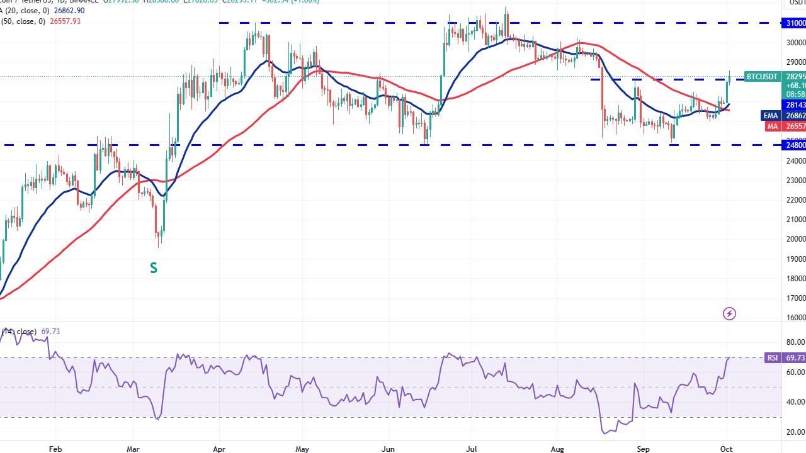Click the 28295 current price tag on the scale
806x453 pixels.
pos(795,77)
